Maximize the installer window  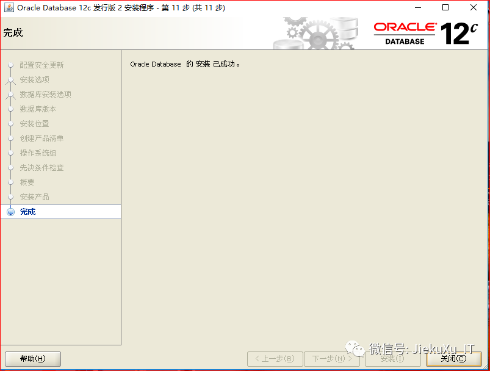[x=445, y=7]
